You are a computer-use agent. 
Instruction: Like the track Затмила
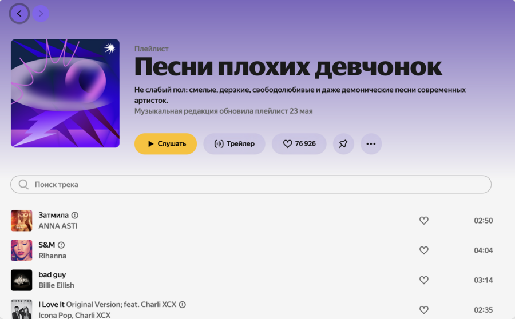[x=424, y=221]
